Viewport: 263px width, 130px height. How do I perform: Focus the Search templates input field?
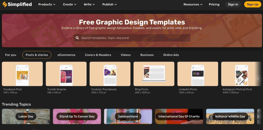pyautogui.click(x=132, y=38)
